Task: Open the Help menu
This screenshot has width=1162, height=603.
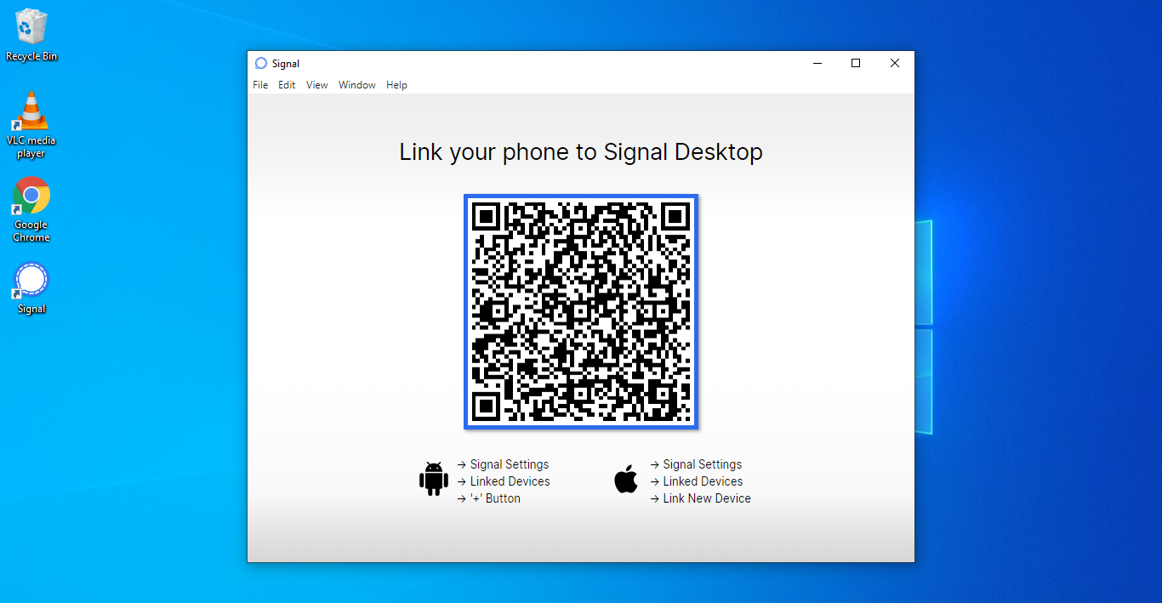Action: [x=396, y=85]
